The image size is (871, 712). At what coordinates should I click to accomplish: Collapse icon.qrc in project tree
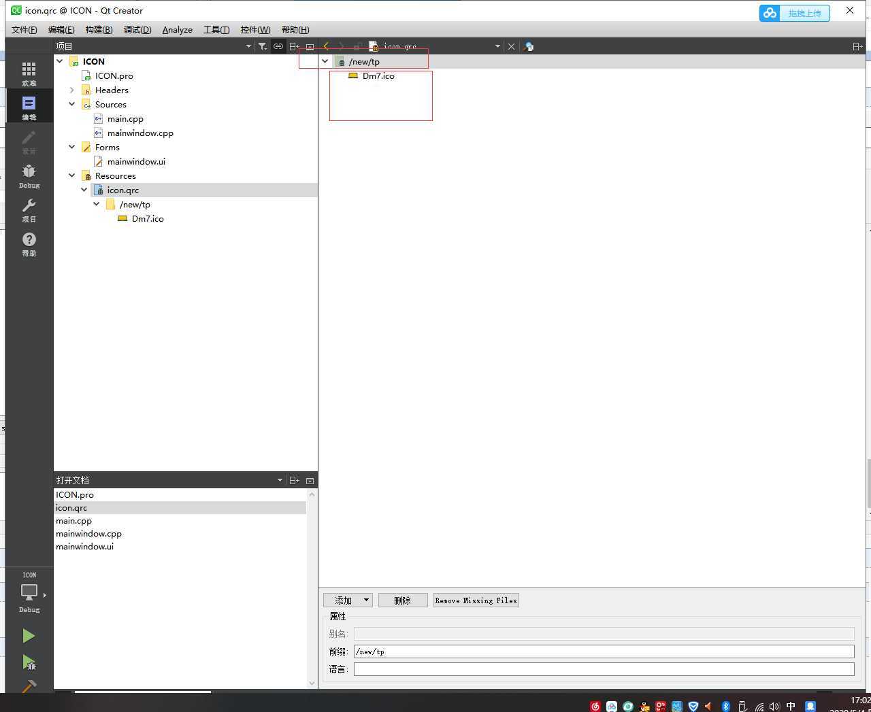(84, 190)
